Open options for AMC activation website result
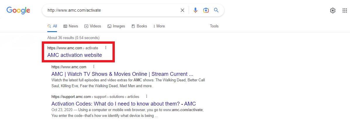 pos(106,48)
